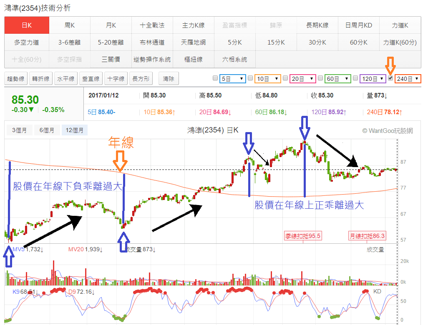
Task: Select the 長方形 rectangle drawing tool
Action: tap(141, 78)
